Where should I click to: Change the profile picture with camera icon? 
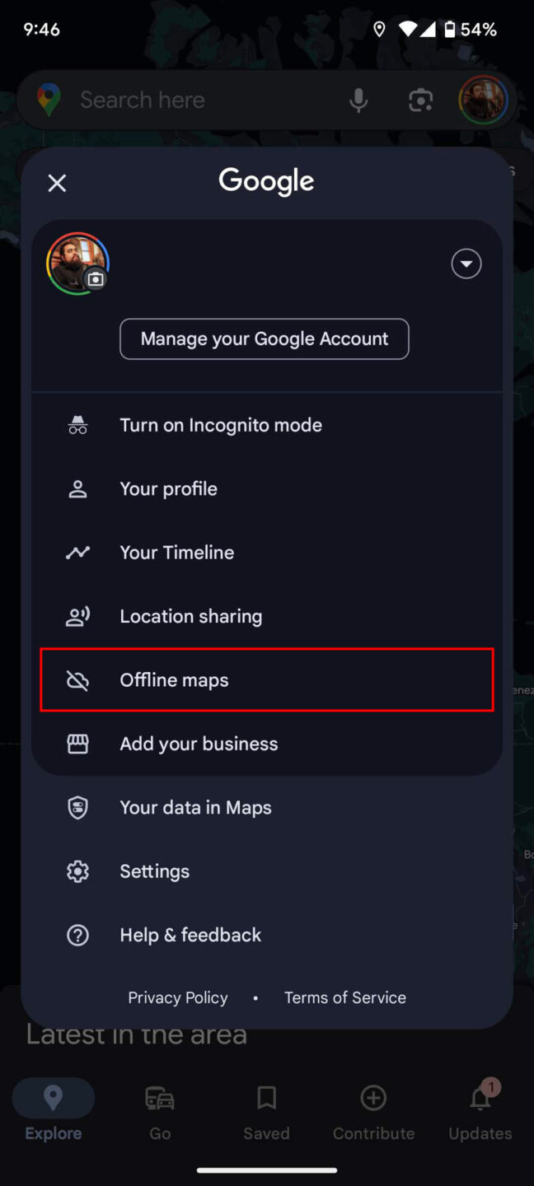click(96, 280)
